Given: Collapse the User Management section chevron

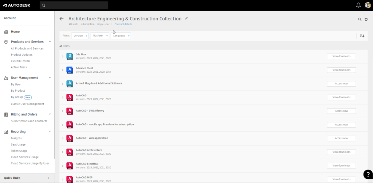Looking at the screenshot, I should coord(50,77).
